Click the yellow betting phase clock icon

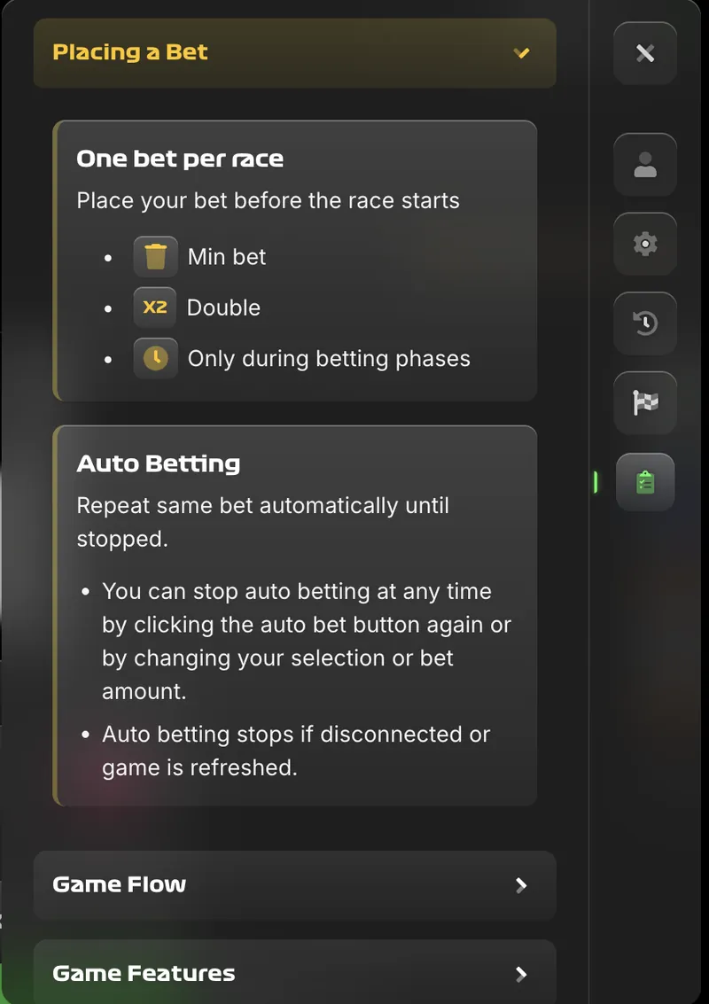click(x=155, y=358)
